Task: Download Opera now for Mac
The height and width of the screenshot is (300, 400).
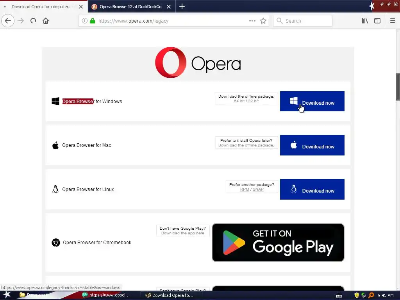Action: tap(312, 145)
